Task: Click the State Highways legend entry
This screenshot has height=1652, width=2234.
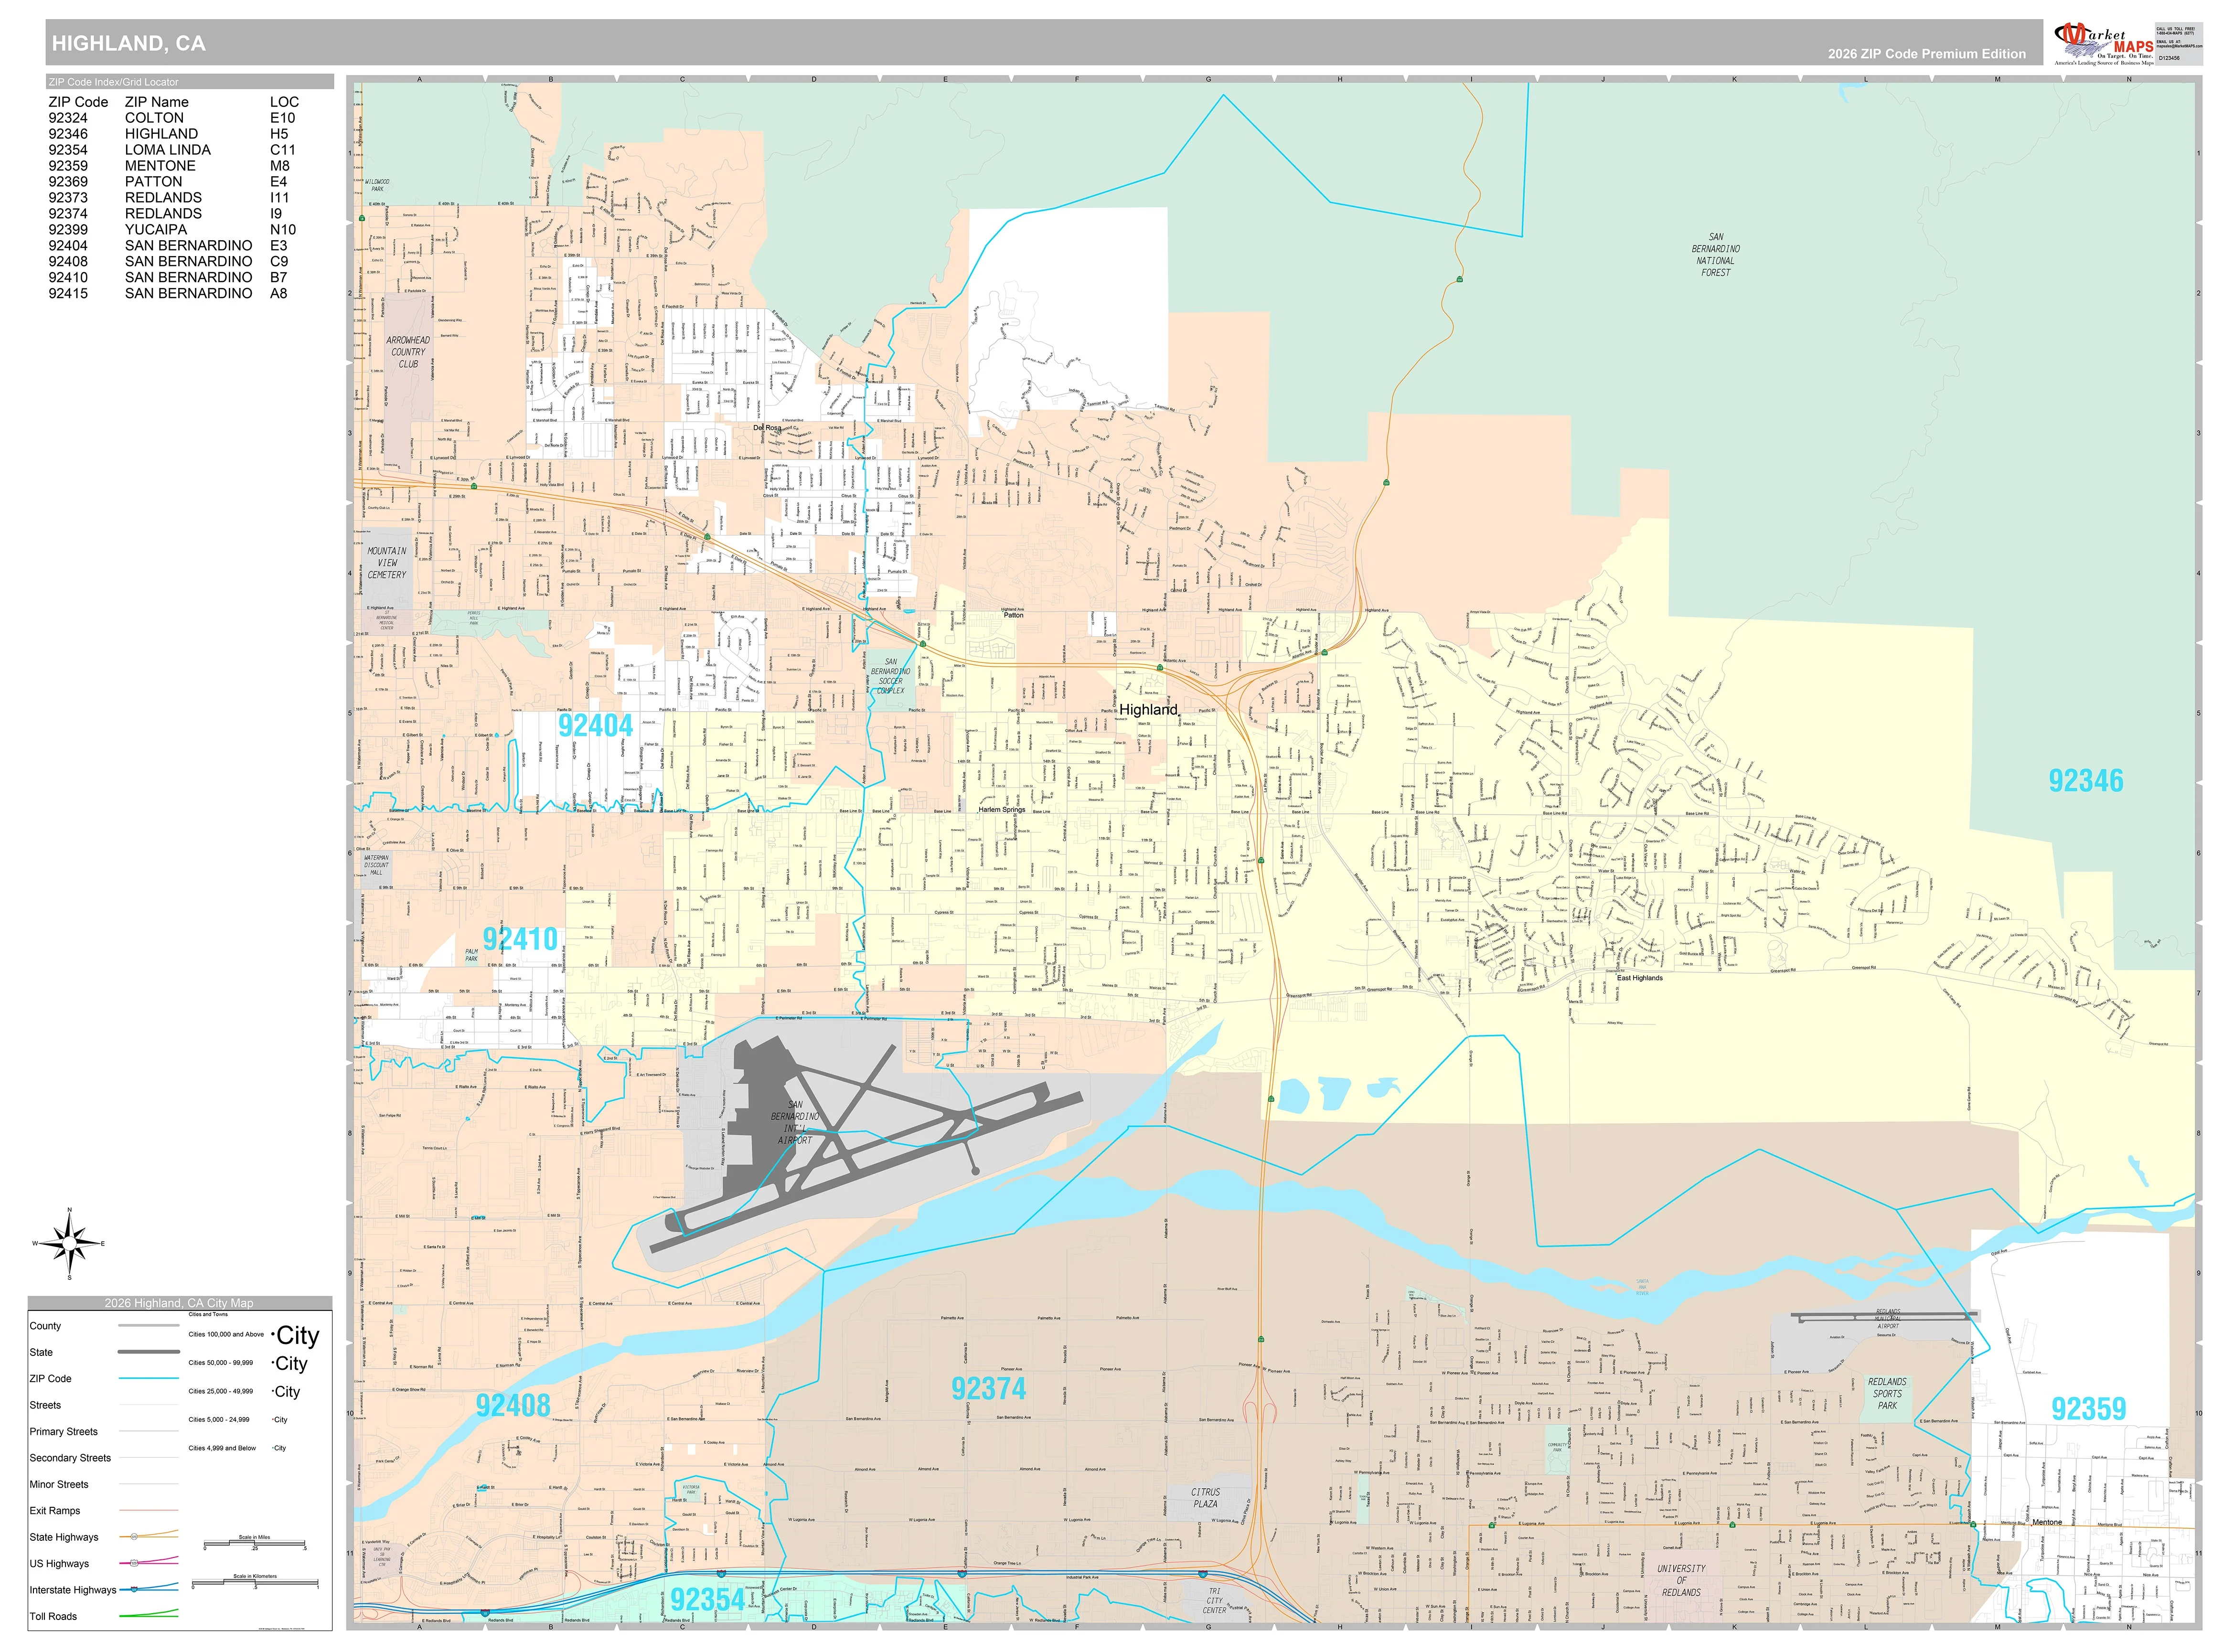Action: pos(64,1537)
